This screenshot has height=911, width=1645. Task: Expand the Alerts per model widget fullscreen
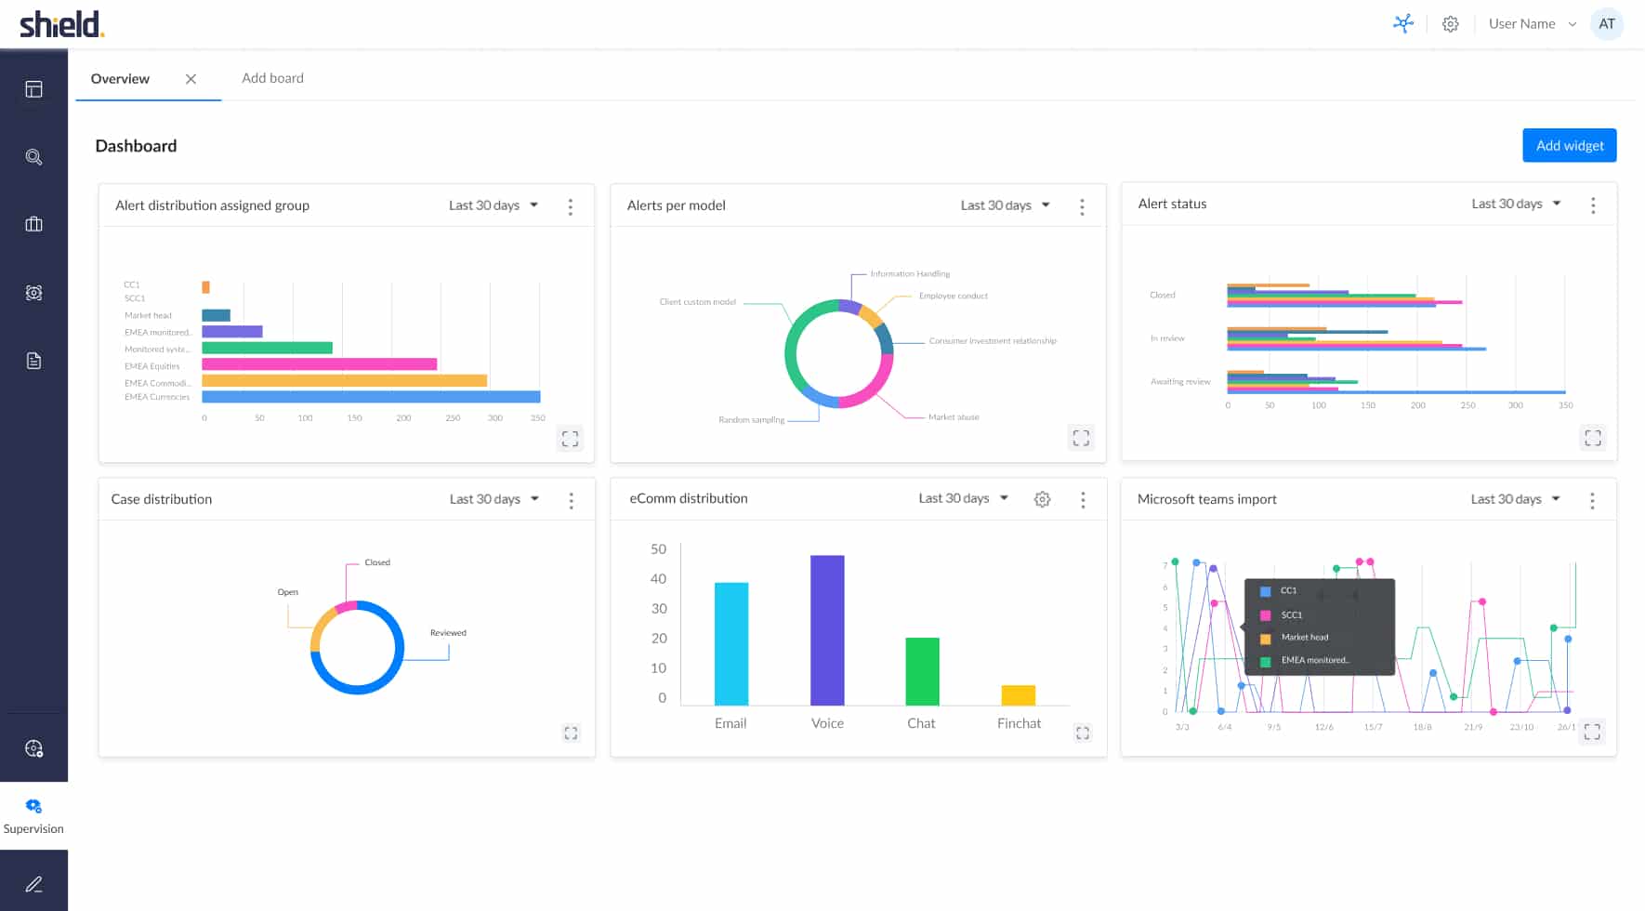1081,438
